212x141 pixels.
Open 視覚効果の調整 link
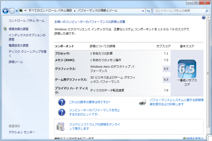tap(19, 29)
